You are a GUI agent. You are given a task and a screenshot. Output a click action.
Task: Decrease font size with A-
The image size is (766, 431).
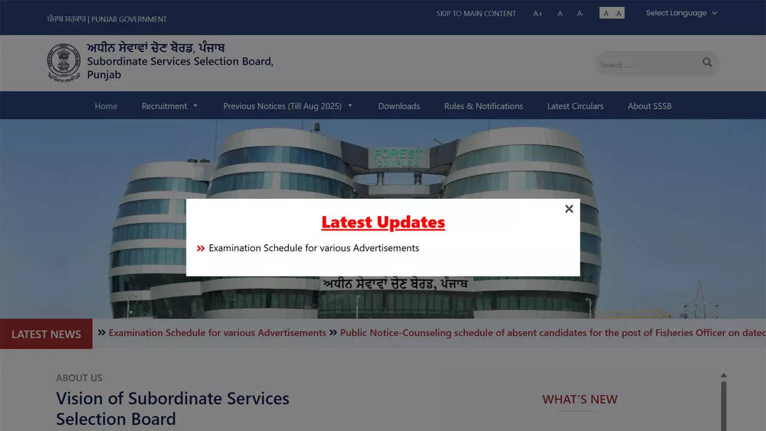[x=580, y=14]
